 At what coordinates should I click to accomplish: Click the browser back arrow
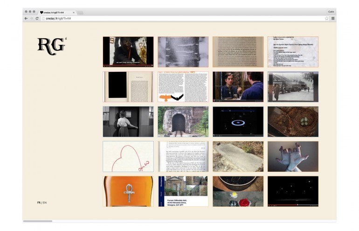click(27, 18)
